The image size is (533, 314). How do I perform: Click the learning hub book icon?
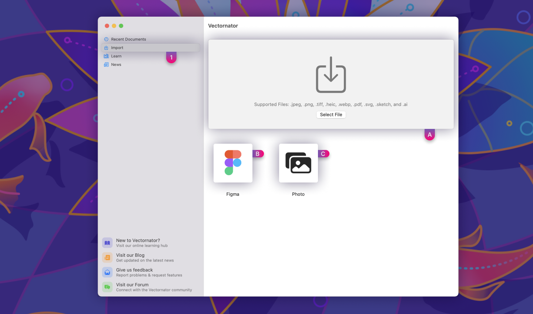[x=107, y=243]
